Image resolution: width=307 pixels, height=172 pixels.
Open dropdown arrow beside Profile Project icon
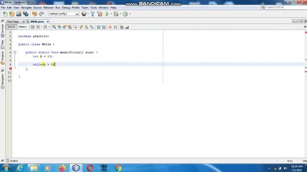tap(130, 14)
